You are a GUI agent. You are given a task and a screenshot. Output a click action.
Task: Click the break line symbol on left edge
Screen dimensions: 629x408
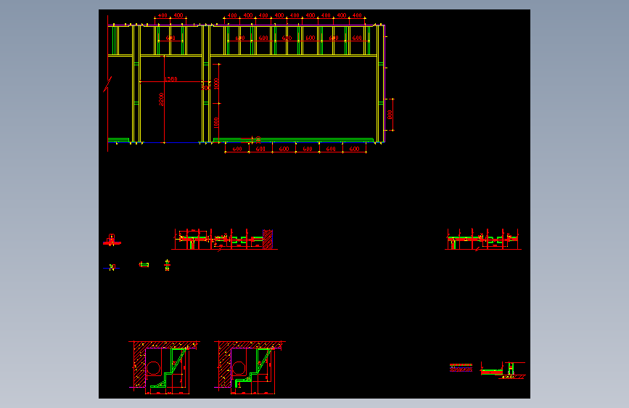[x=107, y=84]
